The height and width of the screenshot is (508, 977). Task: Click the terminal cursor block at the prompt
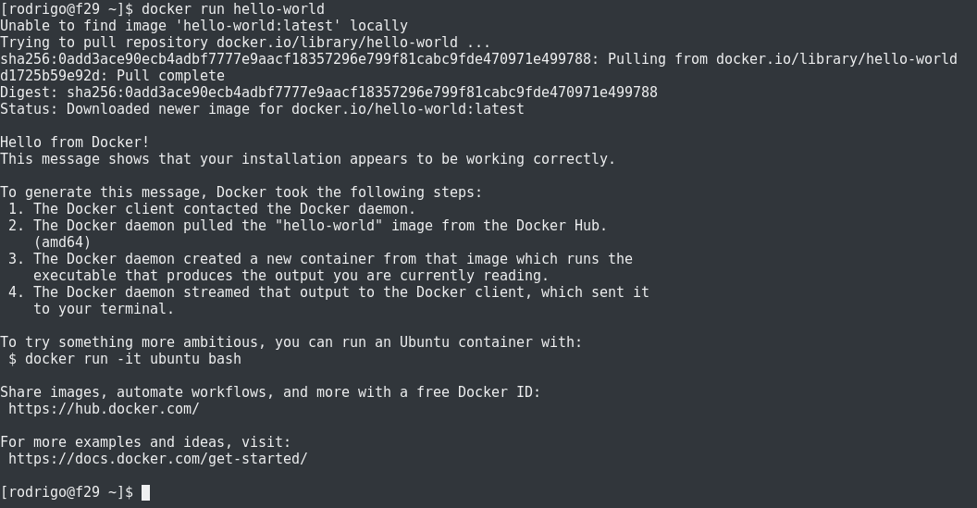click(145, 492)
